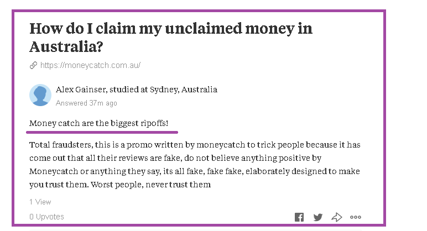Image resolution: width=427 pixels, height=231 pixels.
Task: Click the 'Total fraudsters' paragraph start
Action: (x=61, y=145)
